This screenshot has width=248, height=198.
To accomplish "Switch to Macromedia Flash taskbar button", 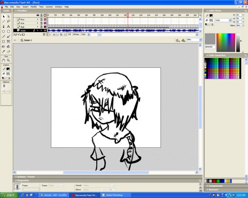I will point(85,195).
